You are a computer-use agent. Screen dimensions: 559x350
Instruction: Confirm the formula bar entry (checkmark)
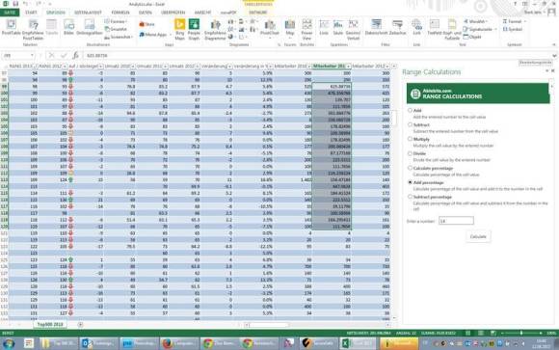64,55
